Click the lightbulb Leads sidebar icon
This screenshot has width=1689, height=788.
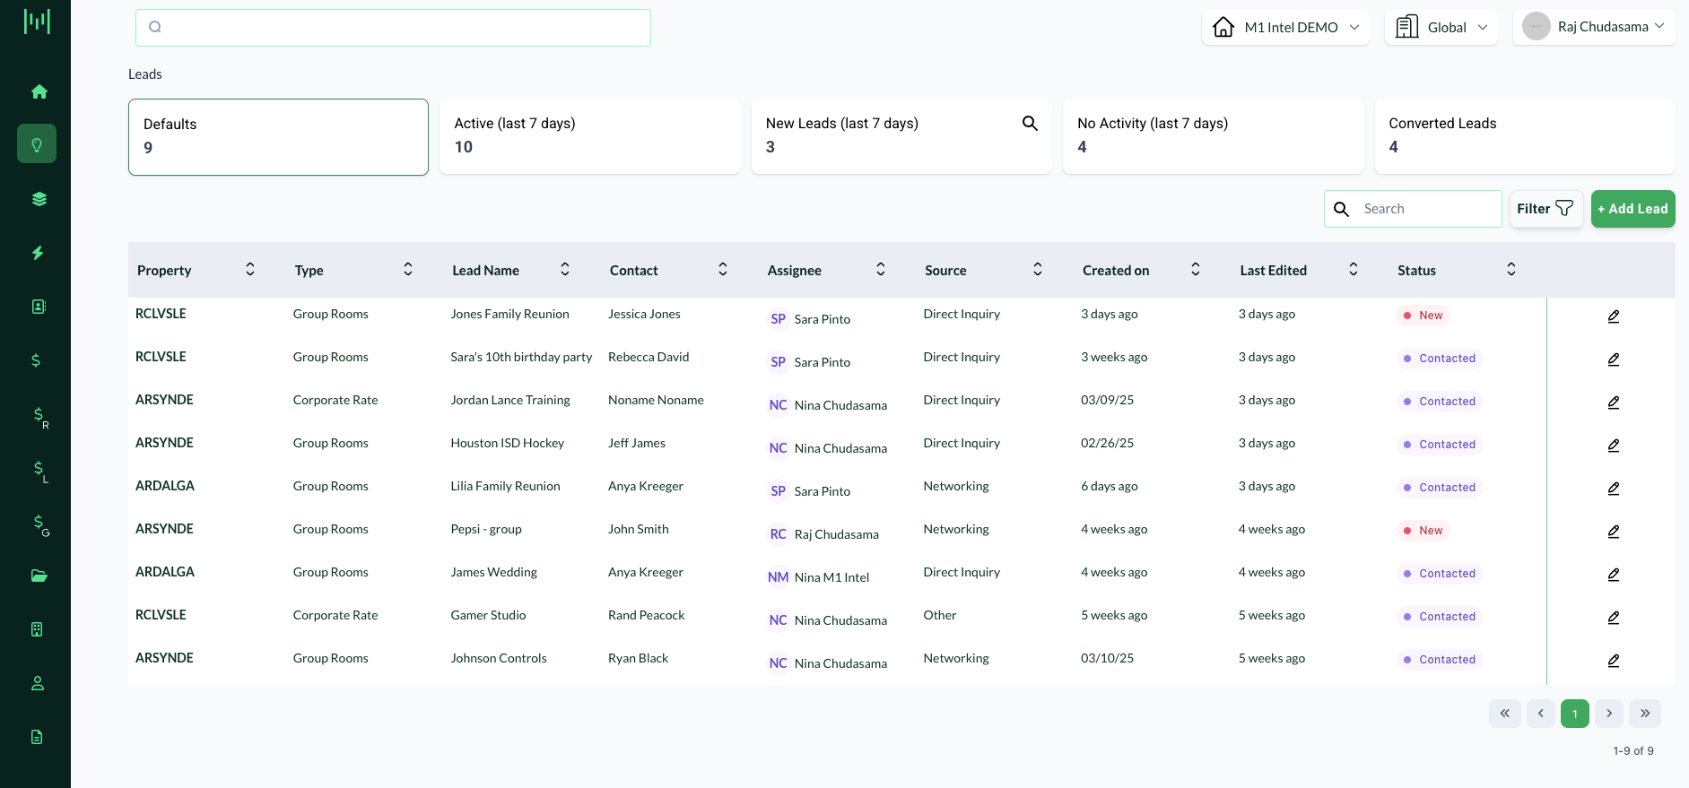(37, 144)
